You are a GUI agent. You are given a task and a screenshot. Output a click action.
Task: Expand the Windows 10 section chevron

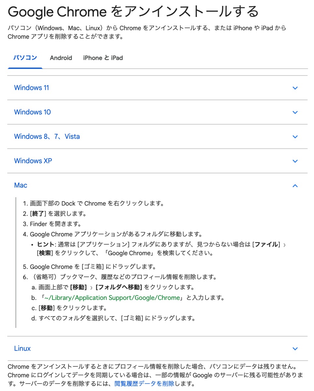[295, 112]
